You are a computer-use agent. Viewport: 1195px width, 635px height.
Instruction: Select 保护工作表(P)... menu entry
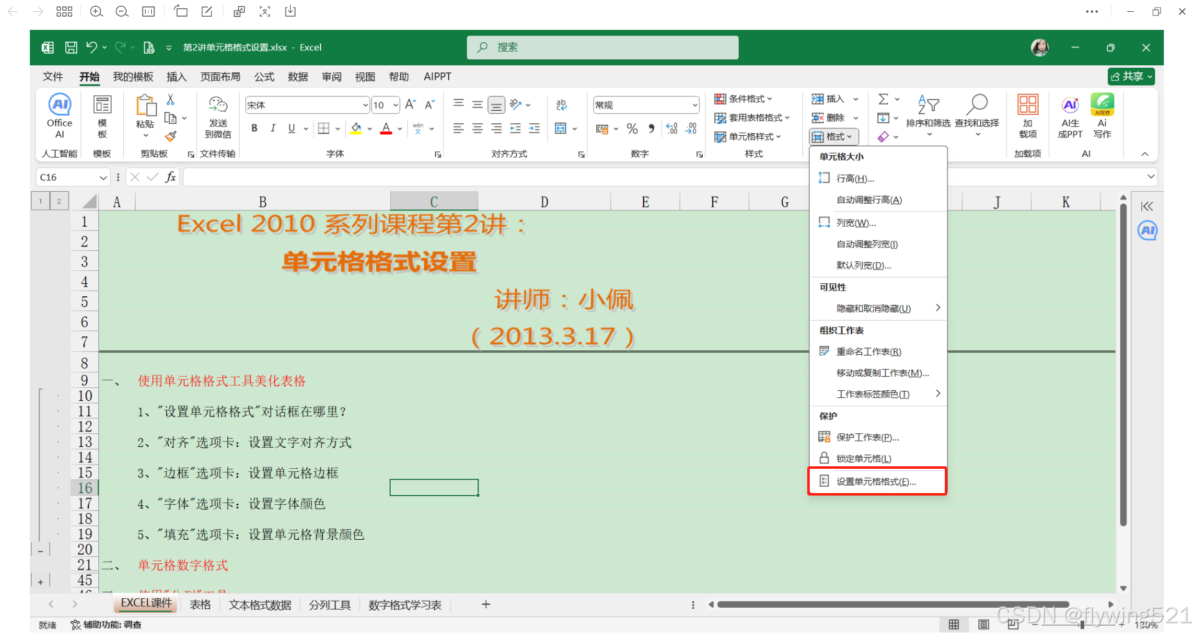click(x=878, y=437)
